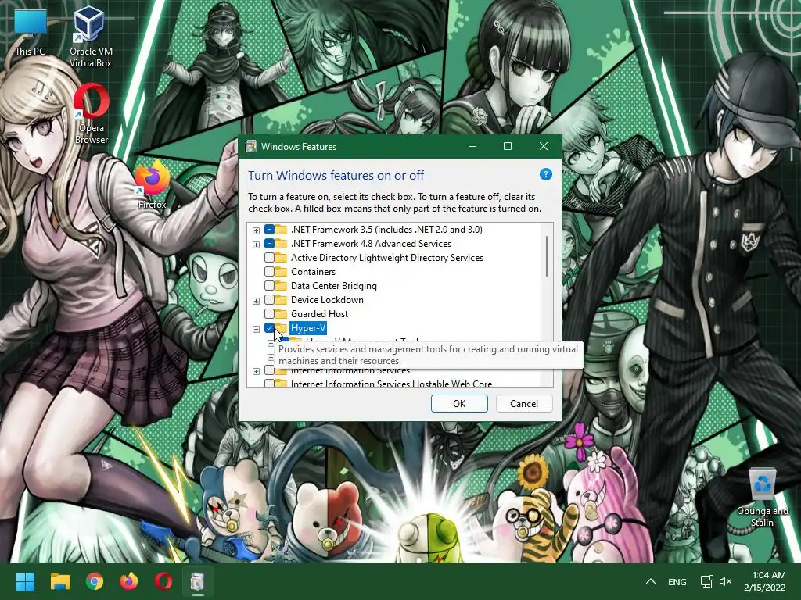Select Internet Information Services Hostable Web Core

click(391, 384)
